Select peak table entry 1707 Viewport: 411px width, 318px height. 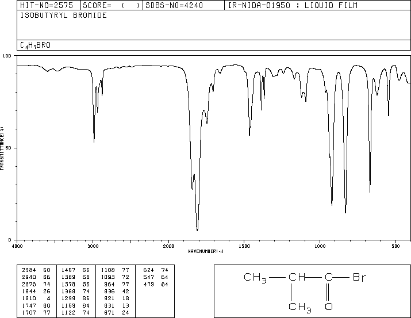point(29,312)
